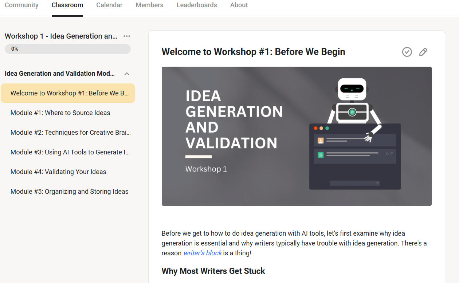Viewport: 459px width, 283px height.
Task: Select Module #2: Techniques for Creative Brainstorming
Action: (70, 133)
